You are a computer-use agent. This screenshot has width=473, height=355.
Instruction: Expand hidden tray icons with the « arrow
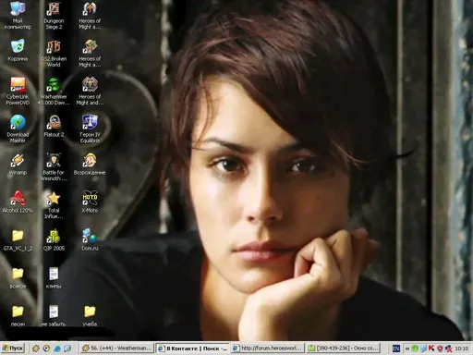pyautogui.click(x=407, y=349)
